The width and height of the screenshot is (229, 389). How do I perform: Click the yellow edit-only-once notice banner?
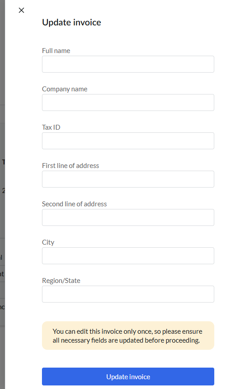pos(128,336)
